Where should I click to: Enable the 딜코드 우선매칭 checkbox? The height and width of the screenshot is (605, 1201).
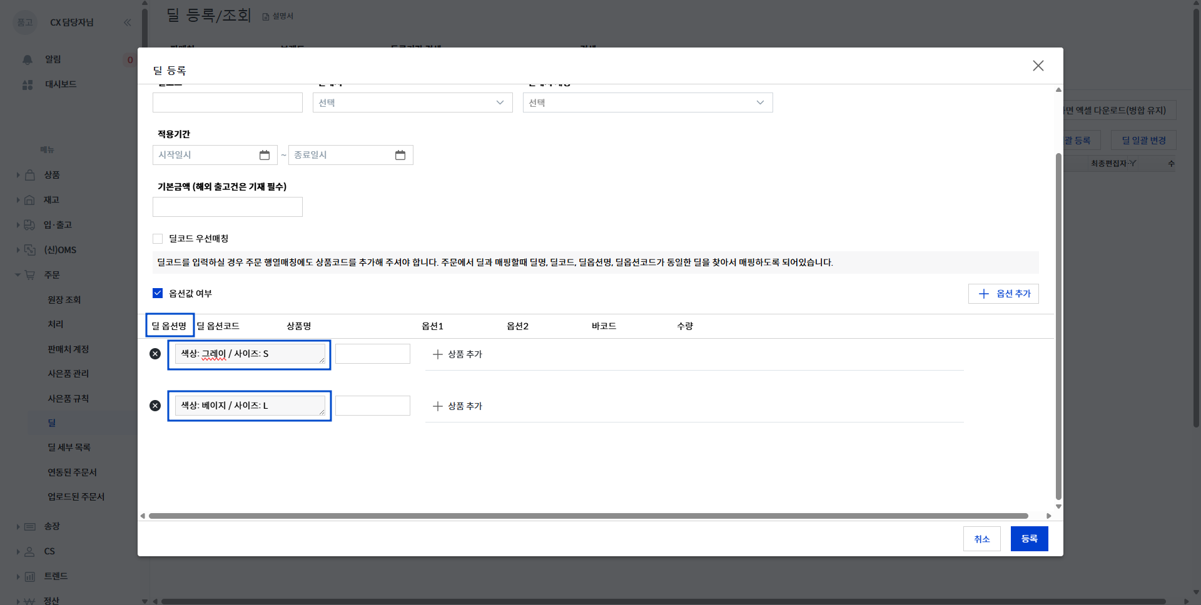click(158, 239)
